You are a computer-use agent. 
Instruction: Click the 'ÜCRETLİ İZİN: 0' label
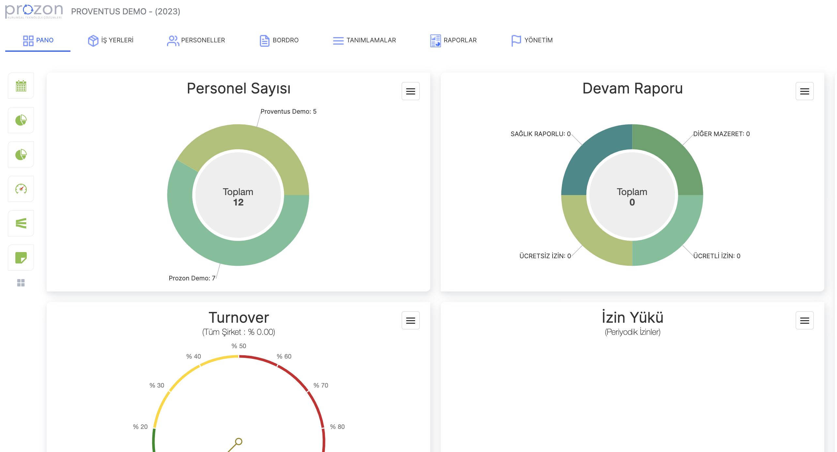tap(717, 256)
